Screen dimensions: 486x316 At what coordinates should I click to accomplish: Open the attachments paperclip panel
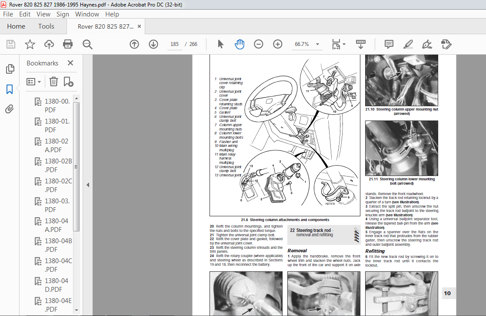coord(10,109)
